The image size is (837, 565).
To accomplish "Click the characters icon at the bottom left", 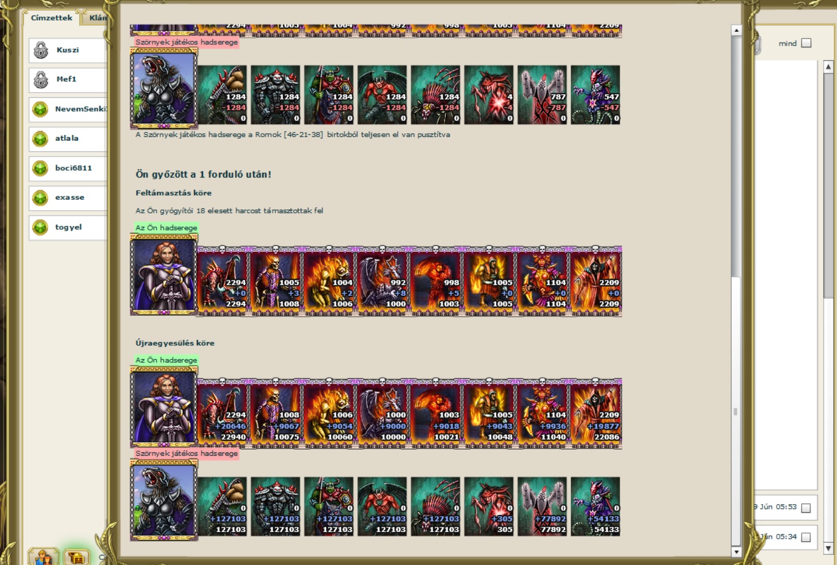I will (43, 557).
